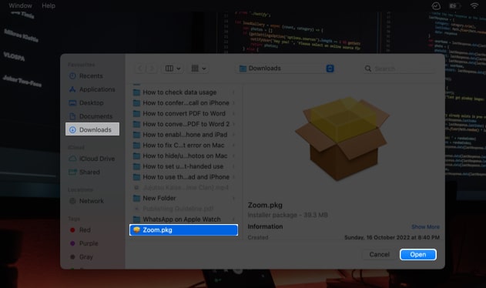Open the Help menu

49,5
